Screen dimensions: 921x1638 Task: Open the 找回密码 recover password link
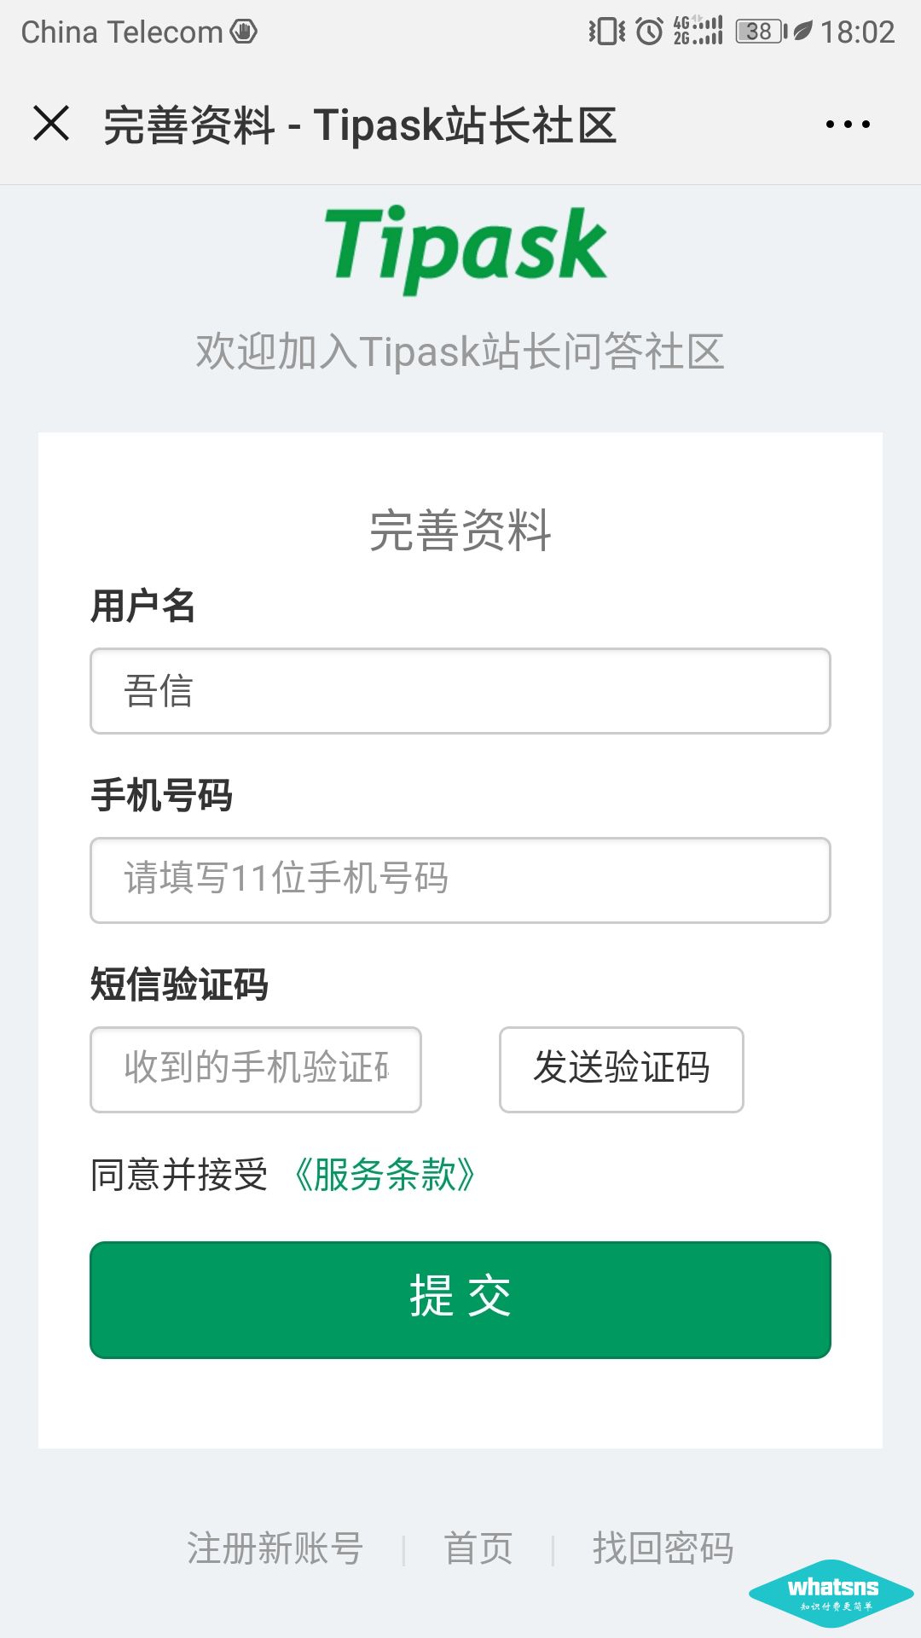tap(663, 1548)
